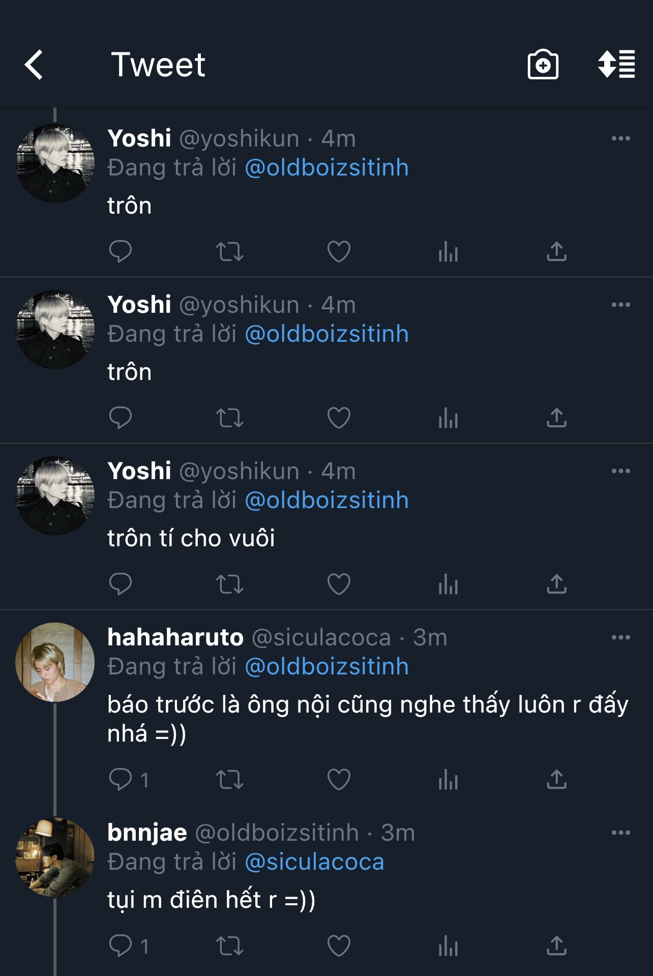The image size is (653, 976).
Task: Open hahaharuto's profile picture
Action: (x=55, y=662)
